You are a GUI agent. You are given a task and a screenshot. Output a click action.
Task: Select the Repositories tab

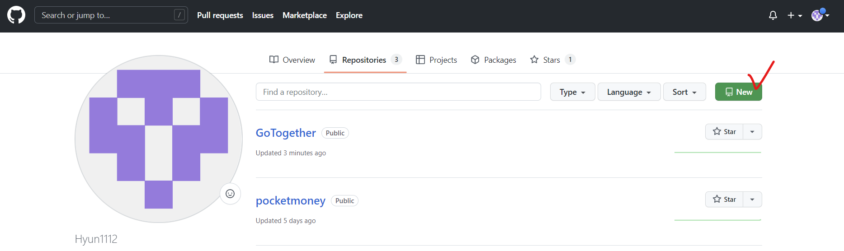pyautogui.click(x=365, y=60)
